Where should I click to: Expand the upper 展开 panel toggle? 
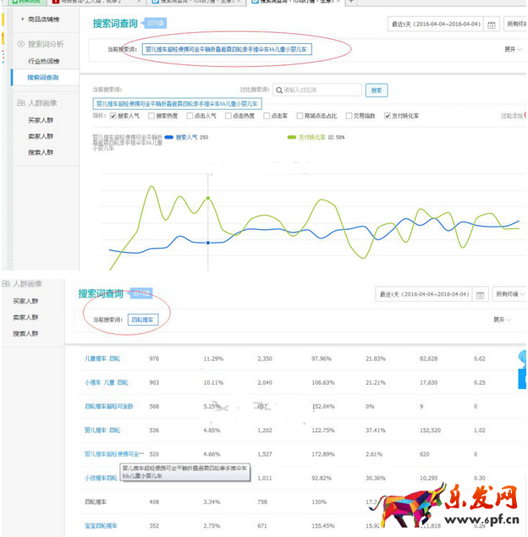(513, 49)
